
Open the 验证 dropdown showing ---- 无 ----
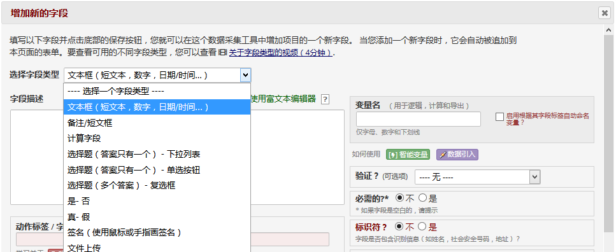(477, 177)
